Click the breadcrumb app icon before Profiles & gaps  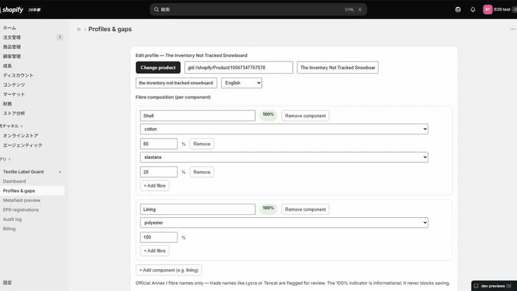point(79,29)
